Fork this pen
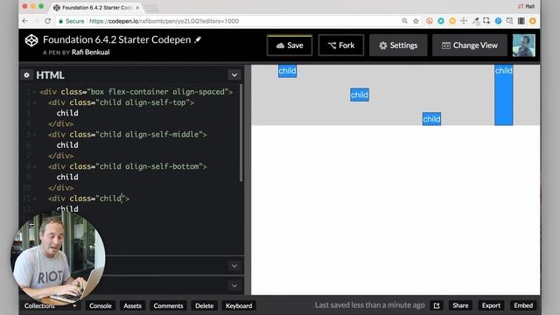The width and height of the screenshot is (560, 315). pos(341,45)
